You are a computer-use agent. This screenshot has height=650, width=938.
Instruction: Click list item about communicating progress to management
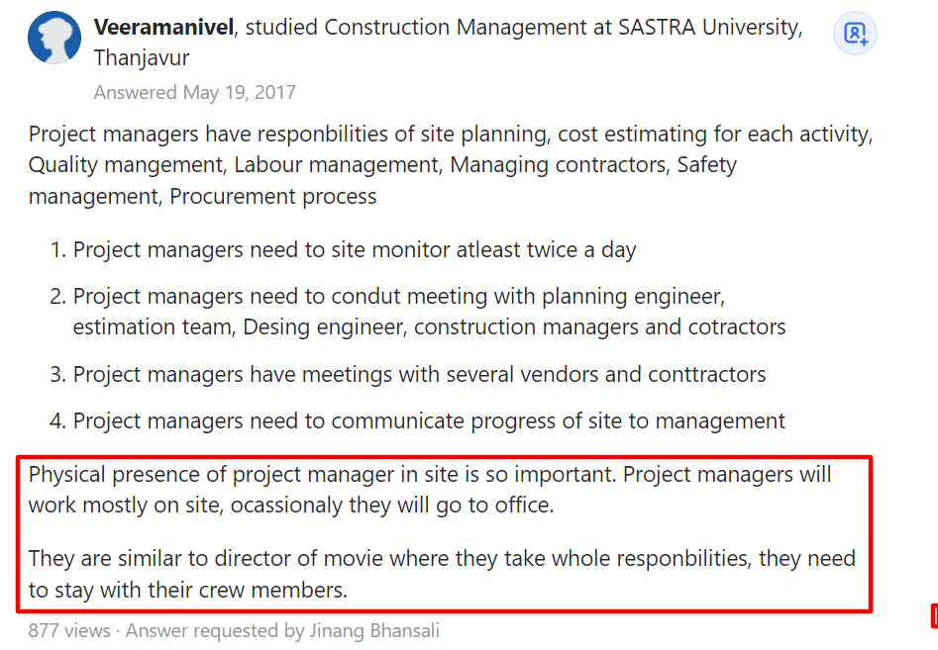[x=429, y=421]
